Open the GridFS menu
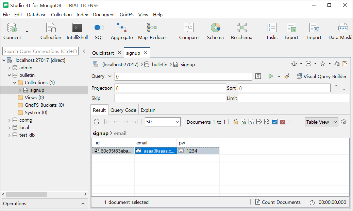Image resolution: width=353 pixels, height=211 pixels. [127, 15]
